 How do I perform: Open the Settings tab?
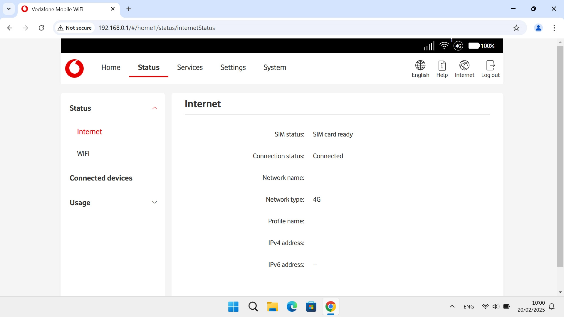233,68
